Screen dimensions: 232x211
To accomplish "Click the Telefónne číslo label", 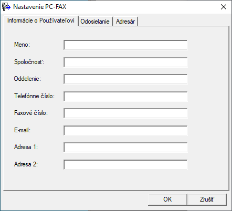I will 34,96.
